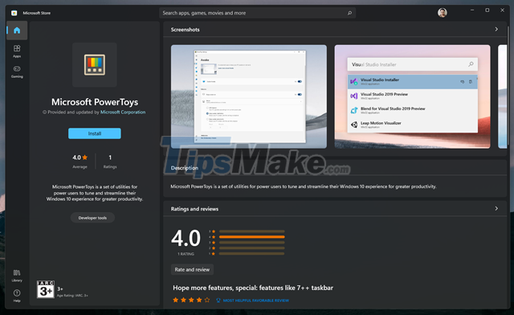Click the Rate and review button

pyautogui.click(x=192, y=269)
